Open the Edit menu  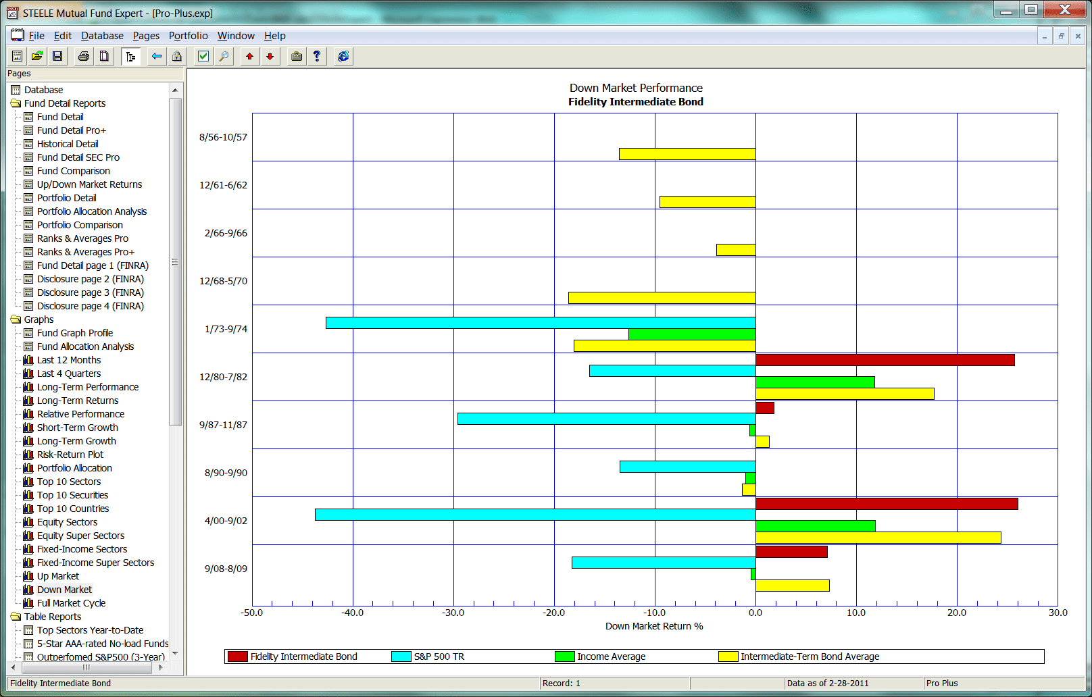point(63,36)
